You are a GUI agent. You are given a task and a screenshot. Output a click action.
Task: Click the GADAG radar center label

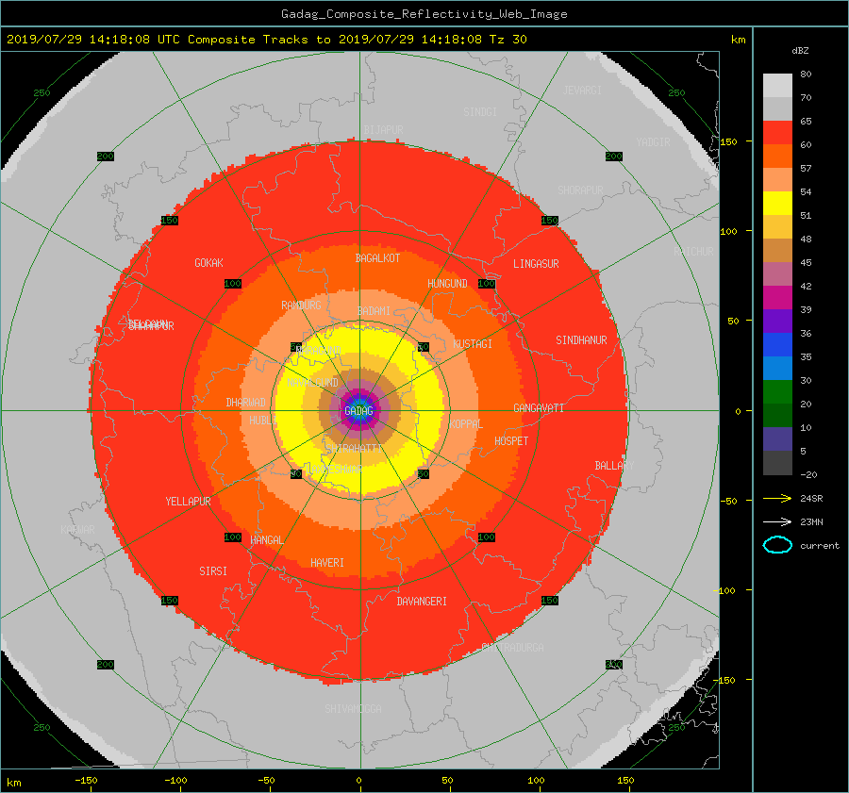(359, 411)
